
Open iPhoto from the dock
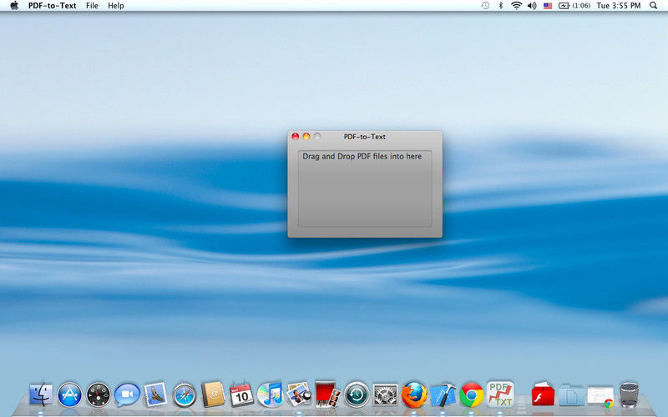[x=299, y=394]
